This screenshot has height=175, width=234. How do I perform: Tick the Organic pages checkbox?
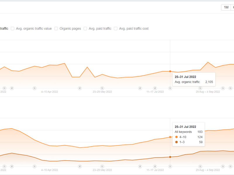[56, 29]
